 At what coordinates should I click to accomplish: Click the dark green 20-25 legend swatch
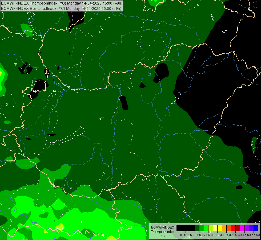[197, 228]
